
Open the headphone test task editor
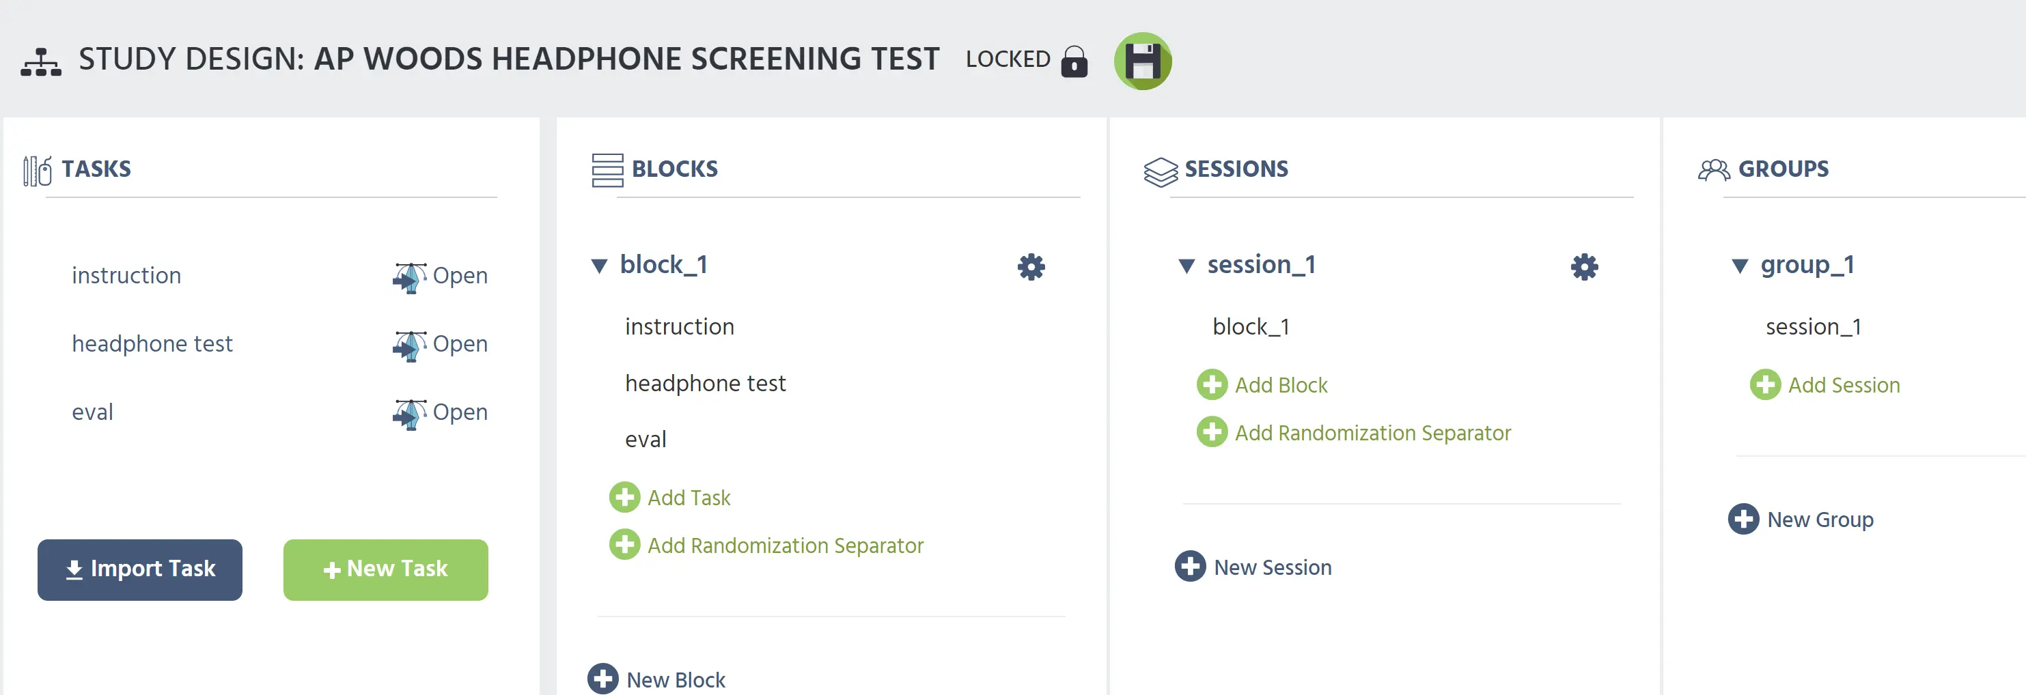[440, 345]
